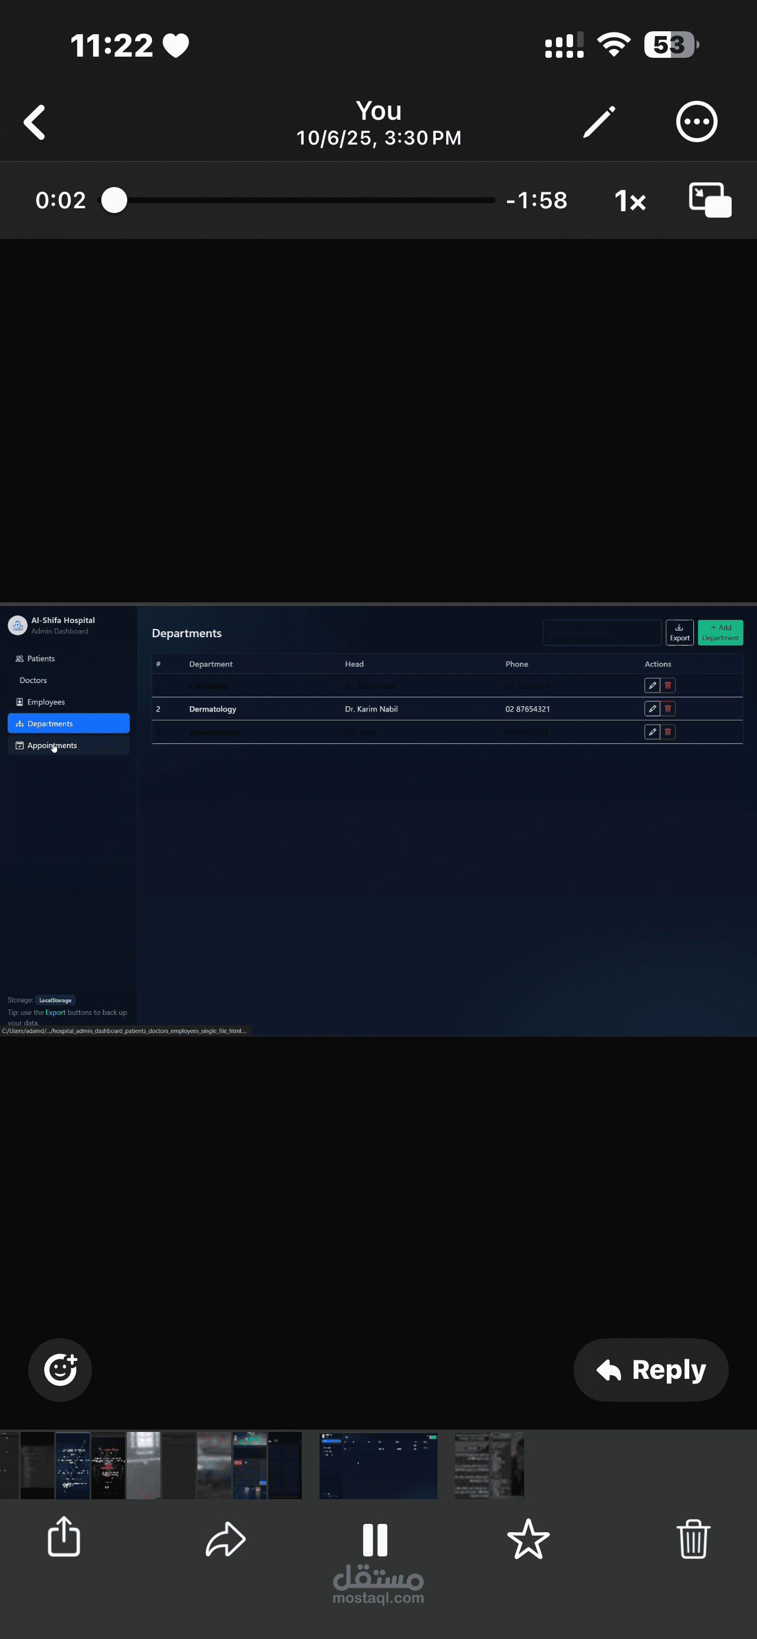The height and width of the screenshot is (1639, 757).
Task: Open the Appointments sidebar item
Action: (68, 745)
